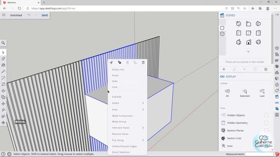This screenshot has width=280, height=157.
Task: Open the Scenes clapperboard panel icon
Action: coord(277,97)
